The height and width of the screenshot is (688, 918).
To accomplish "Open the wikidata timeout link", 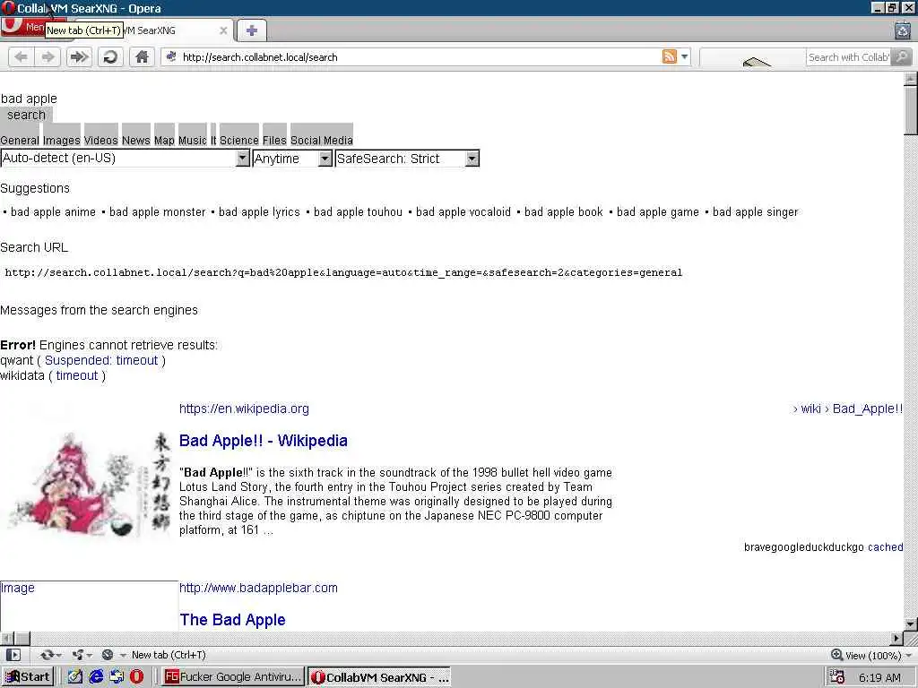I will [77, 375].
